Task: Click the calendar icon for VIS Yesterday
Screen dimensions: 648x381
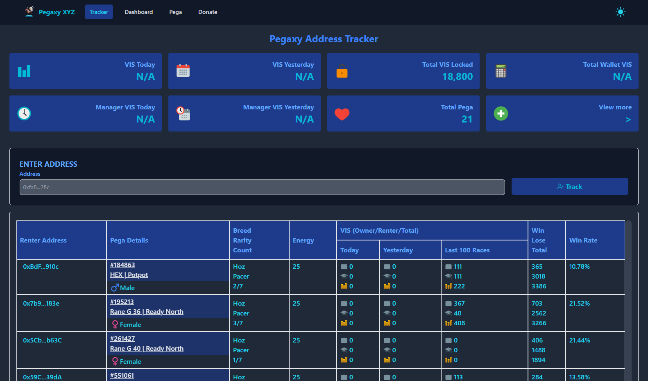Action: click(x=183, y=70)
